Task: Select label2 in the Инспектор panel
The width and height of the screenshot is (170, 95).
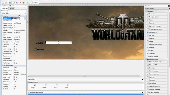Action: click(55, 86)
